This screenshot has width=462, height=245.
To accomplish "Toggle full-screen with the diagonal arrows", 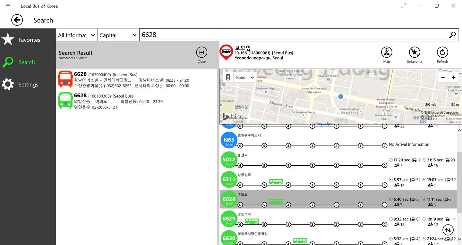I will (404, 6).
